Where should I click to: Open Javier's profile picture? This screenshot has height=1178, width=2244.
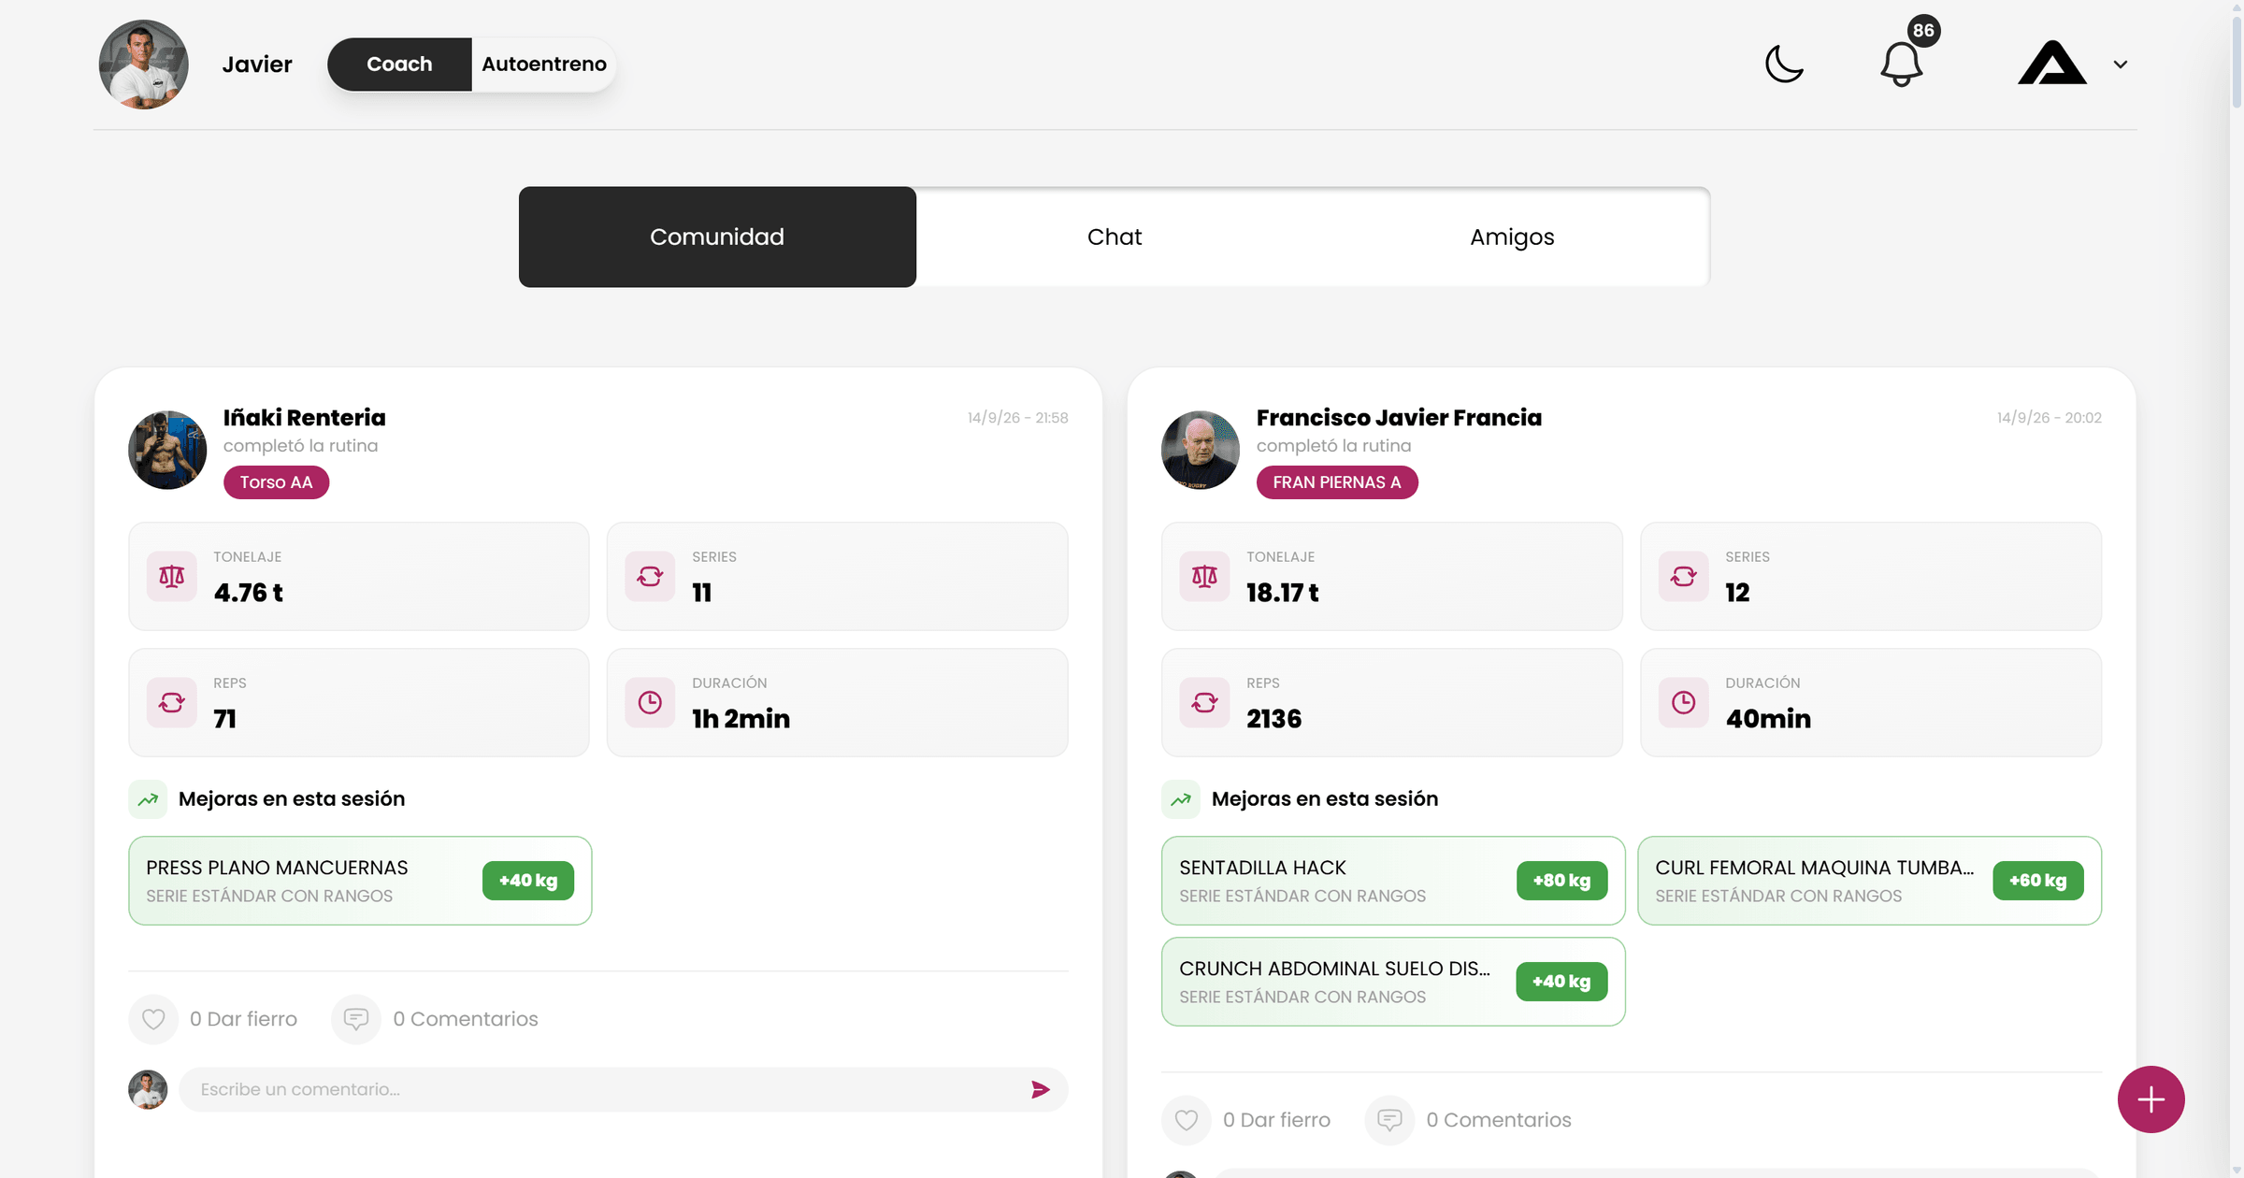coord(144,65)
